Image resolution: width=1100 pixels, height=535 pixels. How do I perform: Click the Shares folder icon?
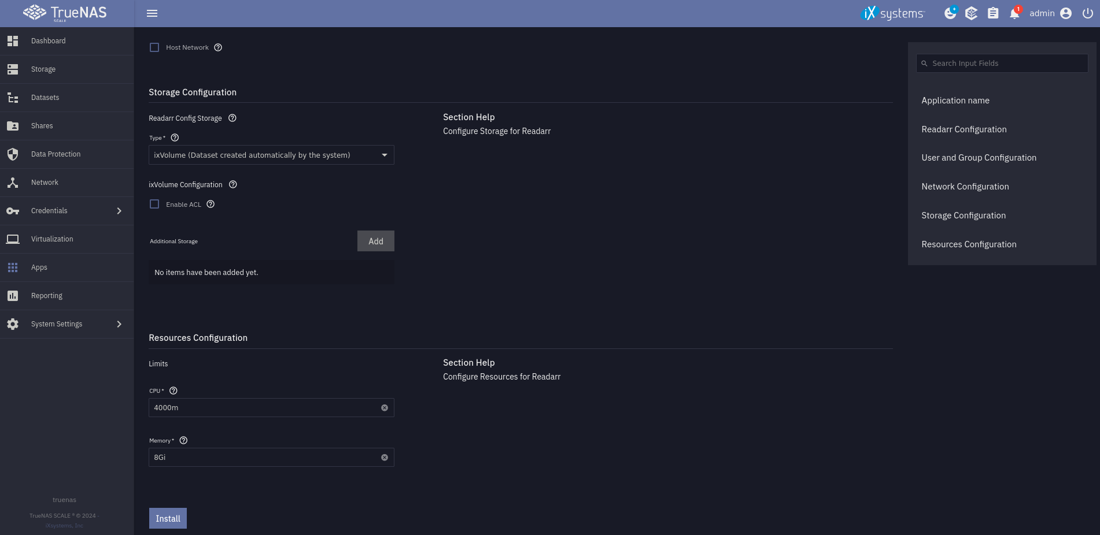[13, 126]
